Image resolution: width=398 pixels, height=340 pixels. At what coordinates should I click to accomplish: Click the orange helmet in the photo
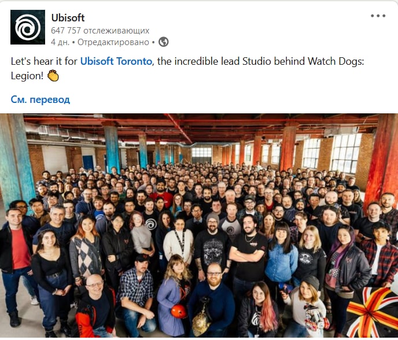(179, 311)
